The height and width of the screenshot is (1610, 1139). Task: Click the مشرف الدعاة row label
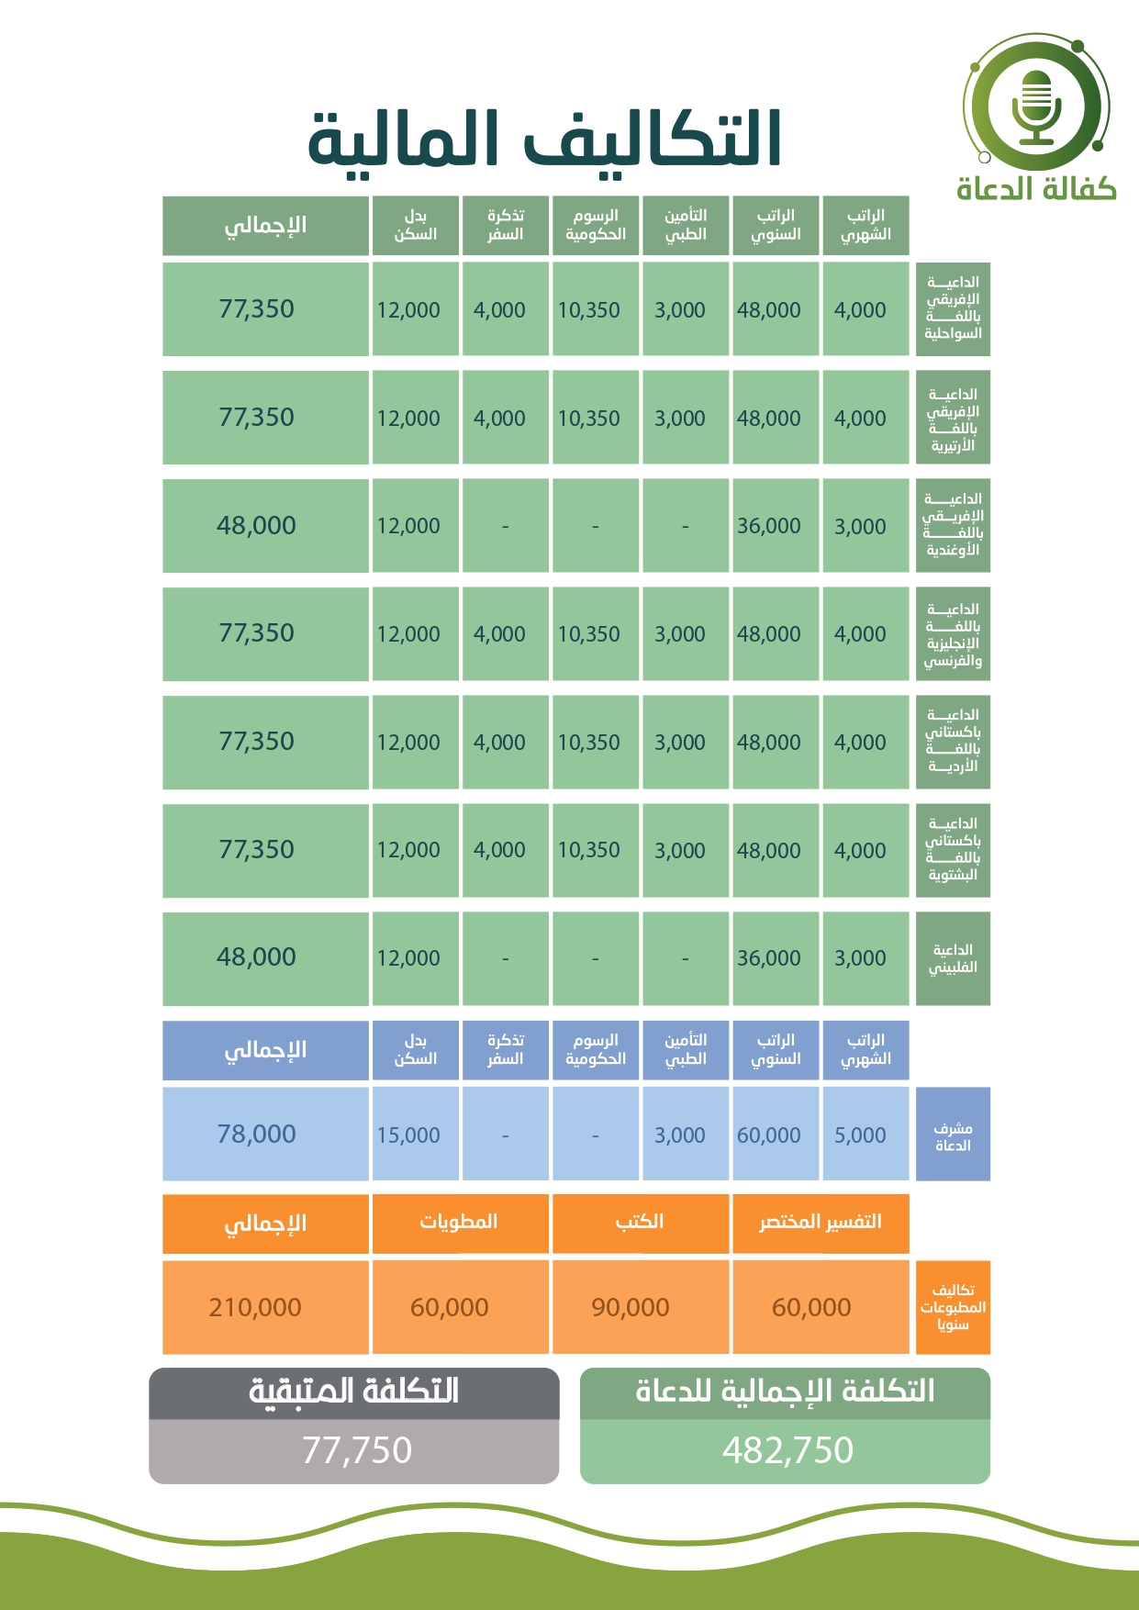click(953, 1135)
